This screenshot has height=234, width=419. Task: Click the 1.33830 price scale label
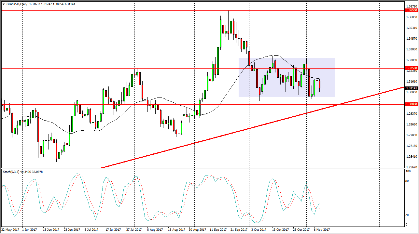pyautogui.click(x=412, y=49)
